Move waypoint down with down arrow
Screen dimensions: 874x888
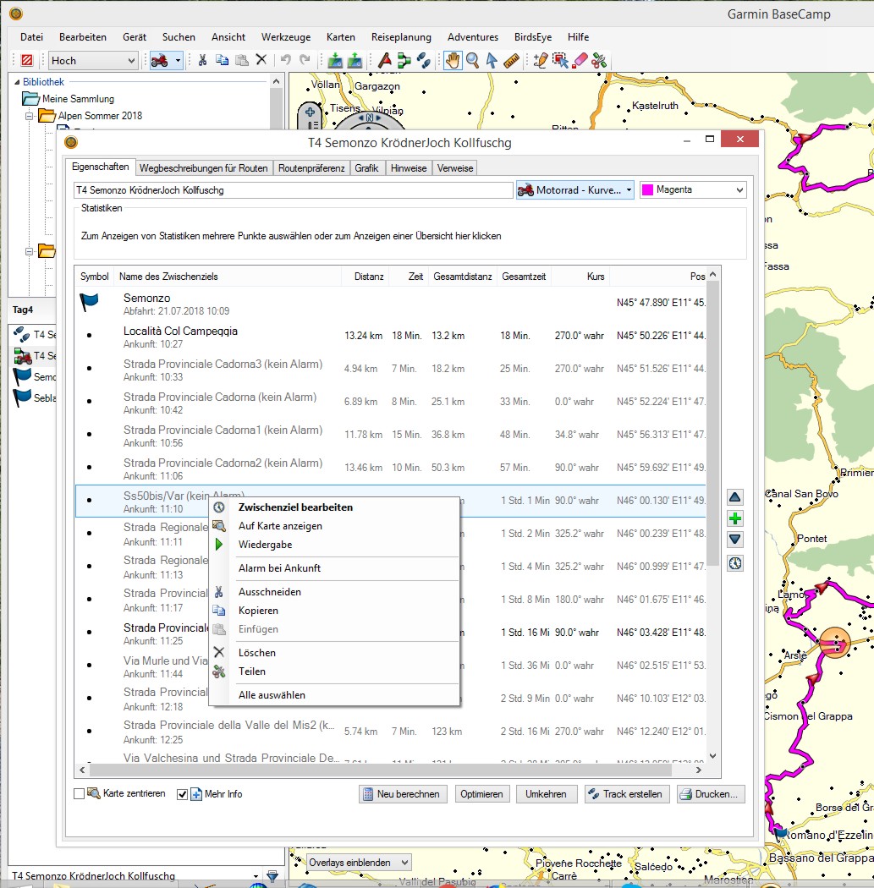[734, 540]
